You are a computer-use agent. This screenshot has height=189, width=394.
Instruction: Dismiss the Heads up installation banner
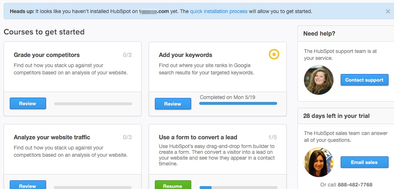(388, 11)
